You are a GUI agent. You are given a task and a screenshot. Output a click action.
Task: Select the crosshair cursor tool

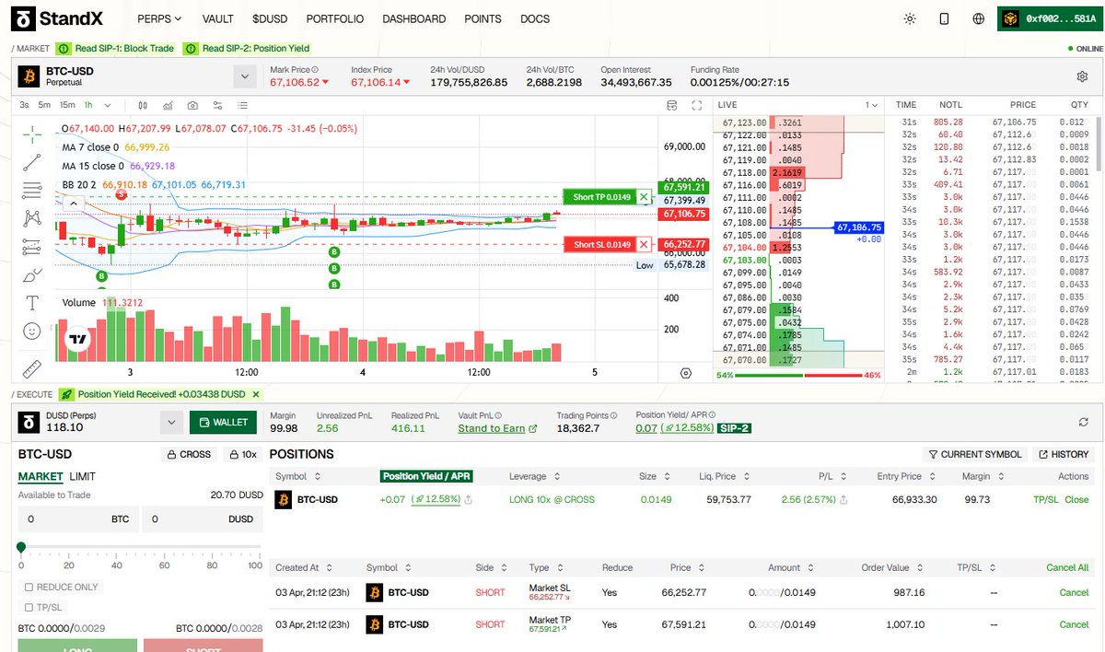tap(32, 134)
